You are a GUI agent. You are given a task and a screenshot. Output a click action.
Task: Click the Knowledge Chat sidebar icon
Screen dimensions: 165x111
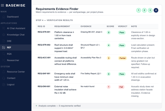[4, 35]
